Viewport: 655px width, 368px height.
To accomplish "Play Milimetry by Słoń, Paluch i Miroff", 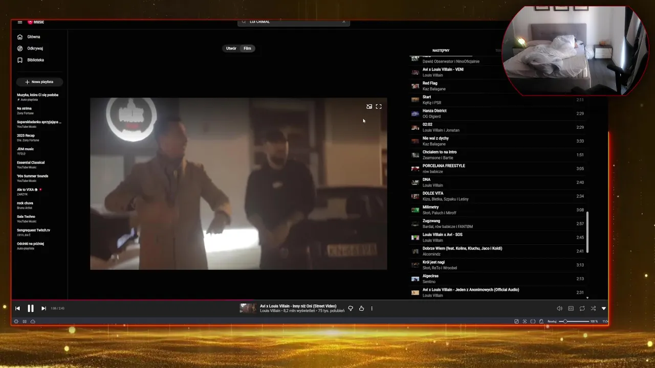I will (497, 210).
